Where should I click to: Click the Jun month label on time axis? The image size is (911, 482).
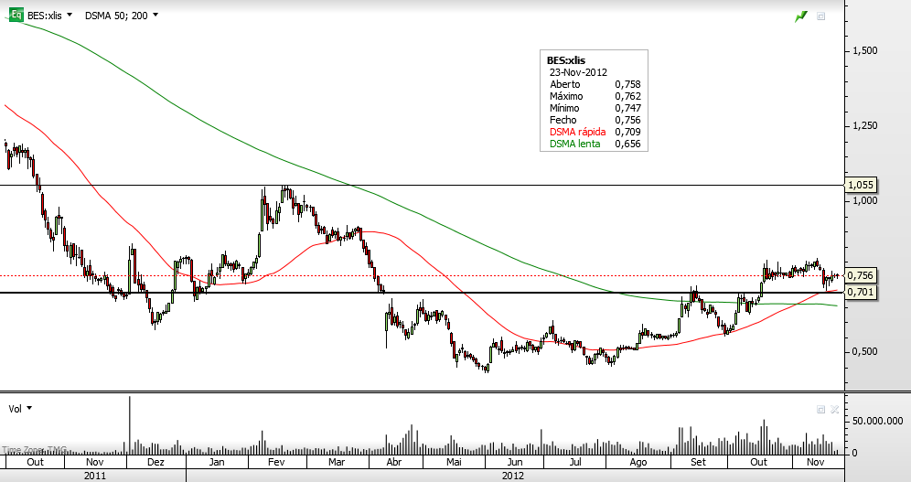[x=514, y=462]
